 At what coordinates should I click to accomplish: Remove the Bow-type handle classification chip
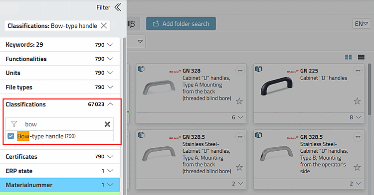coord(104,26)
